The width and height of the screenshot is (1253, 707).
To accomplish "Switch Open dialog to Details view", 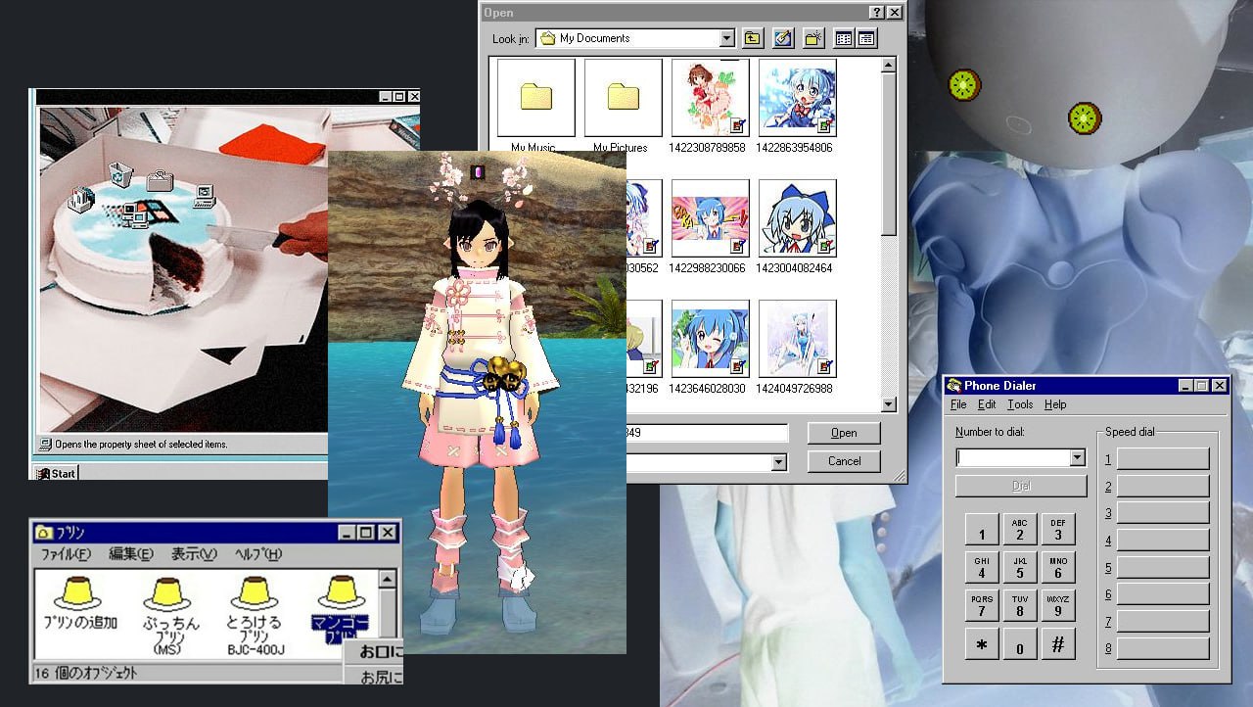I will pyautogui.click(x=865, y=38).
